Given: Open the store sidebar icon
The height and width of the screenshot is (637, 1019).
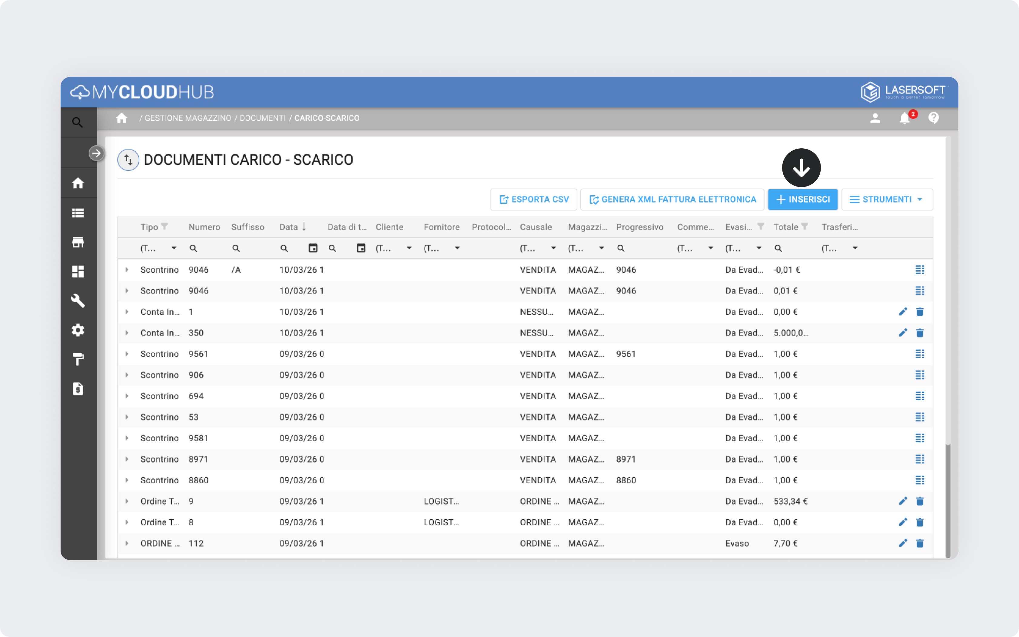Looking at the screenshot, I should tap(78, 242).
